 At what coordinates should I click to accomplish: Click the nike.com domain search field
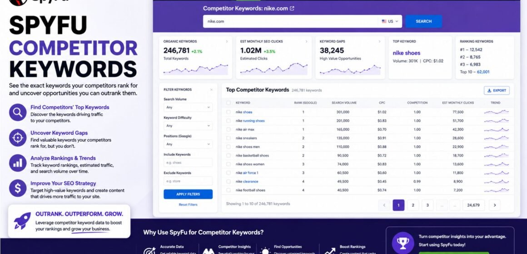[291, 21]
